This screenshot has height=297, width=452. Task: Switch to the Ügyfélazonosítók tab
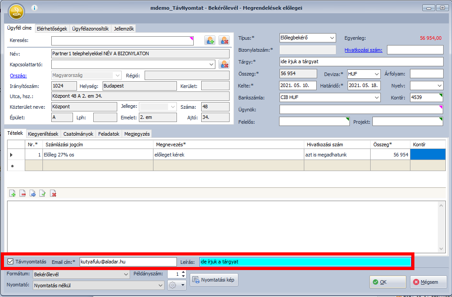pos(91,29)
